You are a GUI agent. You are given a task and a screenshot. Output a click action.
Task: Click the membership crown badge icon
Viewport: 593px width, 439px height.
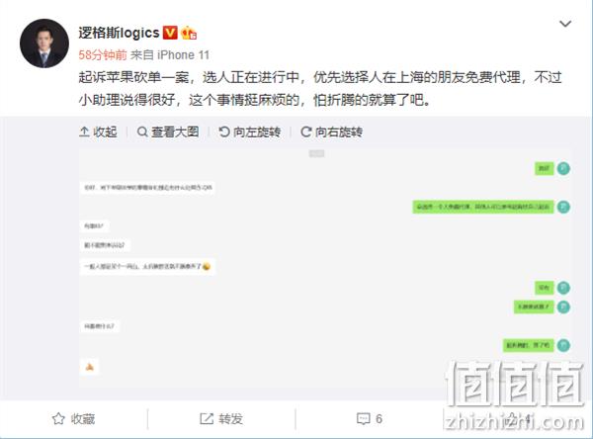(189, 34)
